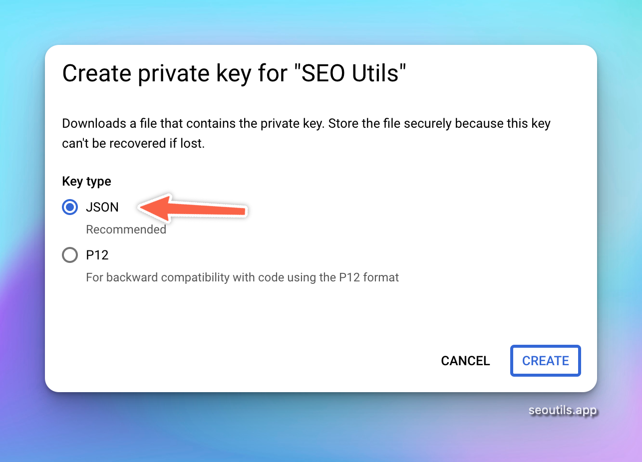The height and width of the screenshot is (462, 642).
Task: Select the JSON key type radio button
Action: 70,207
